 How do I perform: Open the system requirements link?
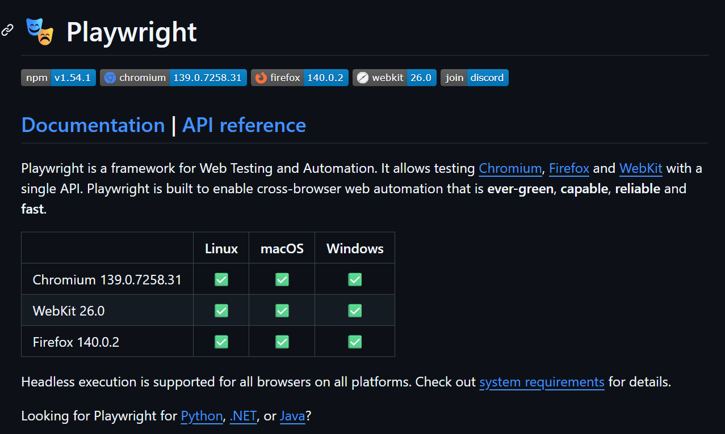[x=542, y=382]
